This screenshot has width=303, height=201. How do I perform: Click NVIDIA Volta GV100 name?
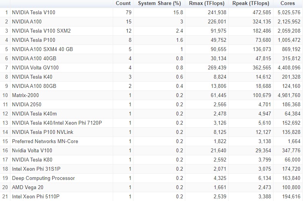[35, 68]
